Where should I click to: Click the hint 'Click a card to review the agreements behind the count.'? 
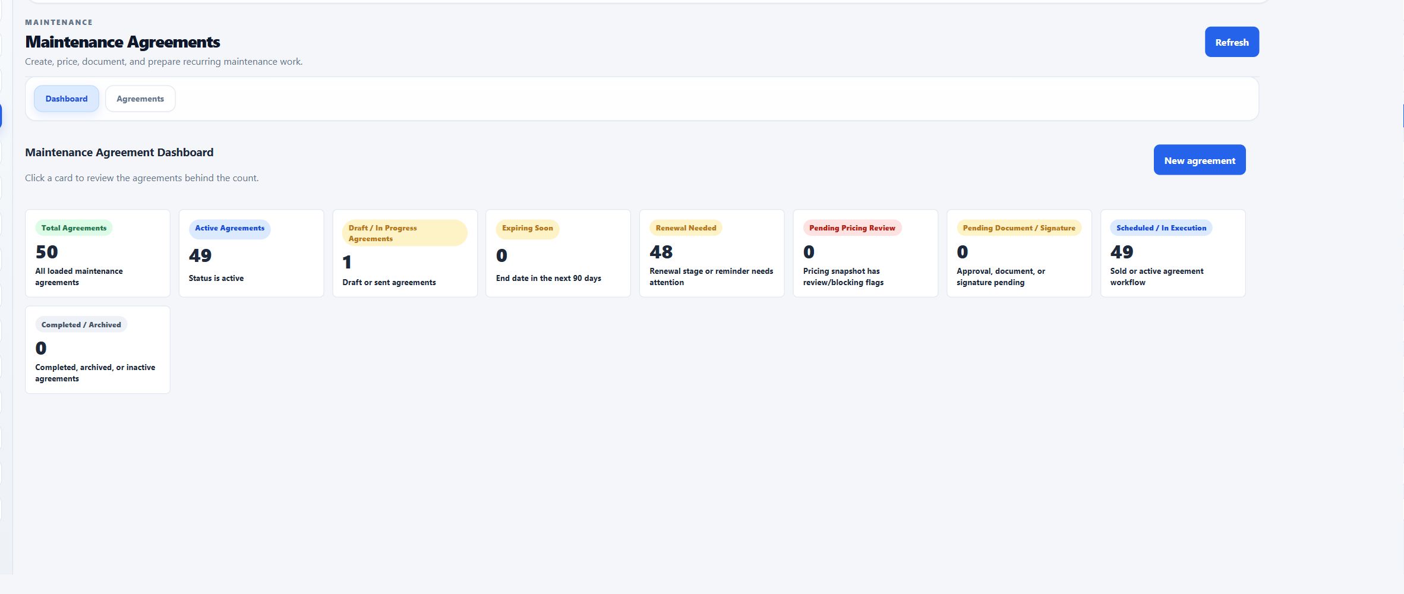point(142,178)
